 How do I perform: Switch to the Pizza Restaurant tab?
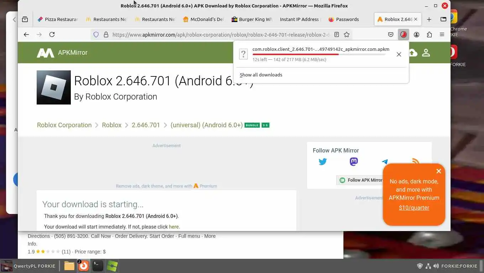58,19
